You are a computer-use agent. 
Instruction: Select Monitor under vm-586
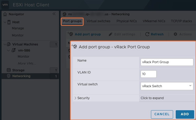tap(23, 56)
